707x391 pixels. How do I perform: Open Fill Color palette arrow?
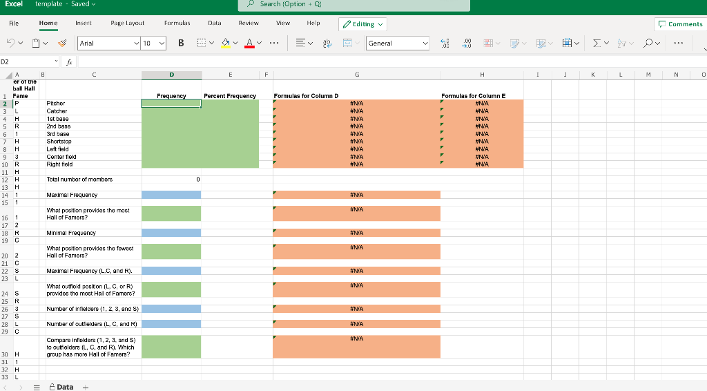[x=235, y=44]
